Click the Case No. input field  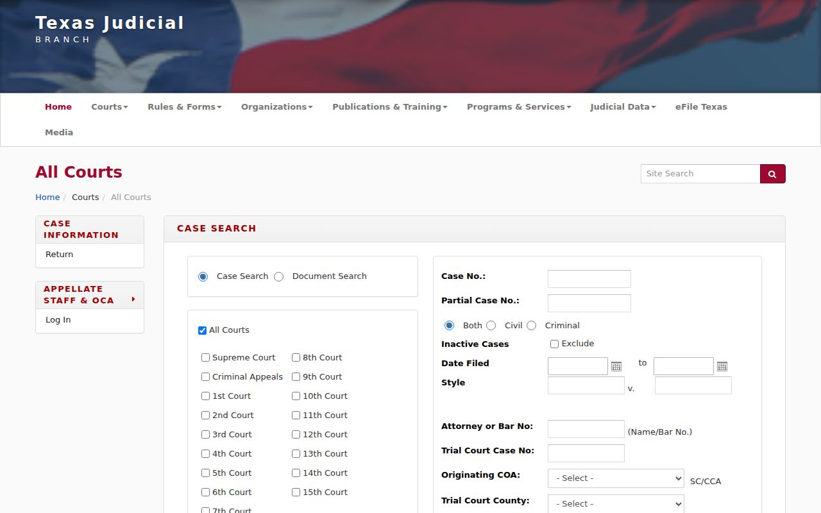[x=589, y=279]
